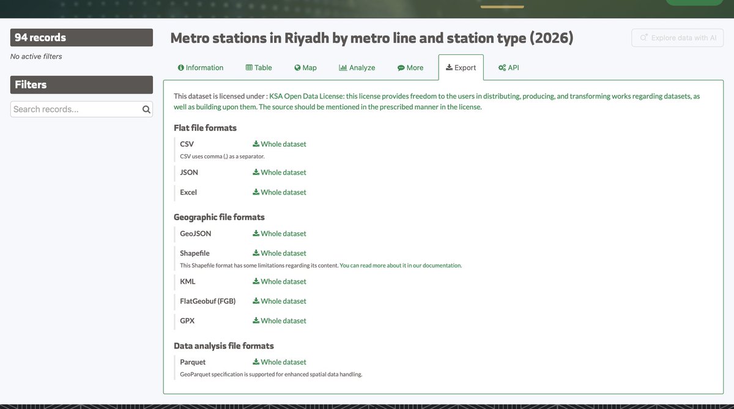
Task: Click the download icon in the GeoJSON row
Action: point(256,234)
